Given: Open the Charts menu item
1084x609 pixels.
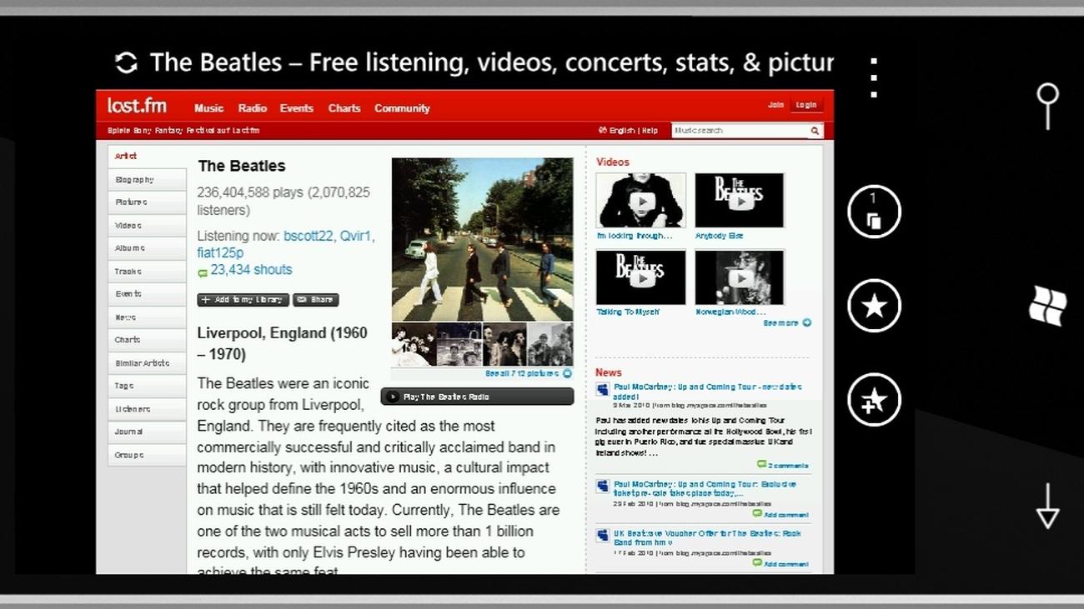Looking at the screenshot, I should coord(344,108).
